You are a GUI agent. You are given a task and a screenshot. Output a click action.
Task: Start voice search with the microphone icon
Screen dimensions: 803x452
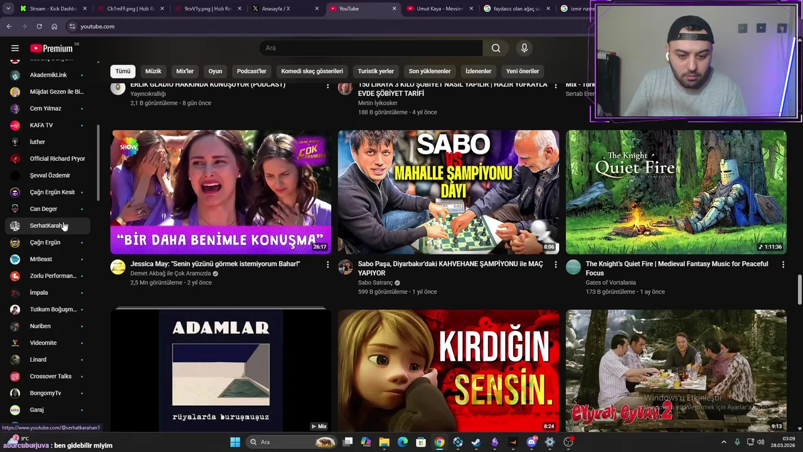(524, 48)
